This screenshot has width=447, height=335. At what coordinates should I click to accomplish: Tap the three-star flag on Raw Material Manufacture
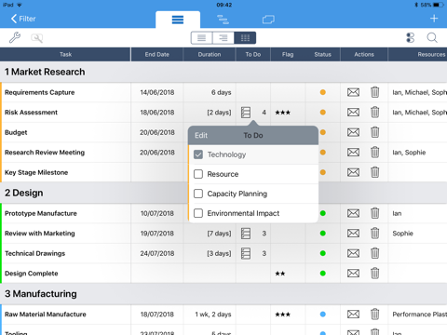[x=282, y=315]
